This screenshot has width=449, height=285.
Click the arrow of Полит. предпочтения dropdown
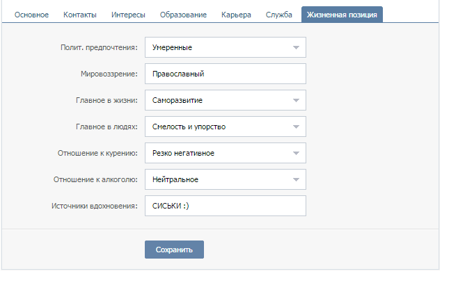pyautogui.click(x=296, y=47)
